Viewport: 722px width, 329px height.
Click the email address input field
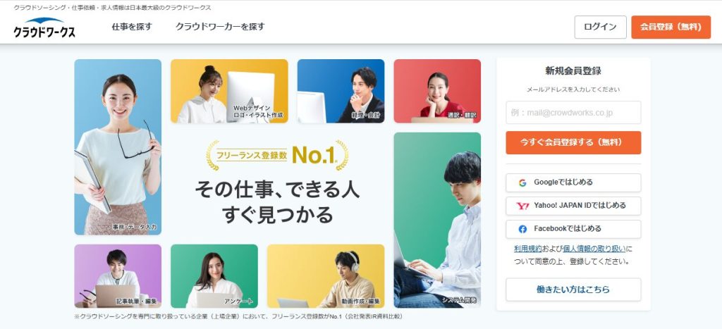tap(573, 113)
